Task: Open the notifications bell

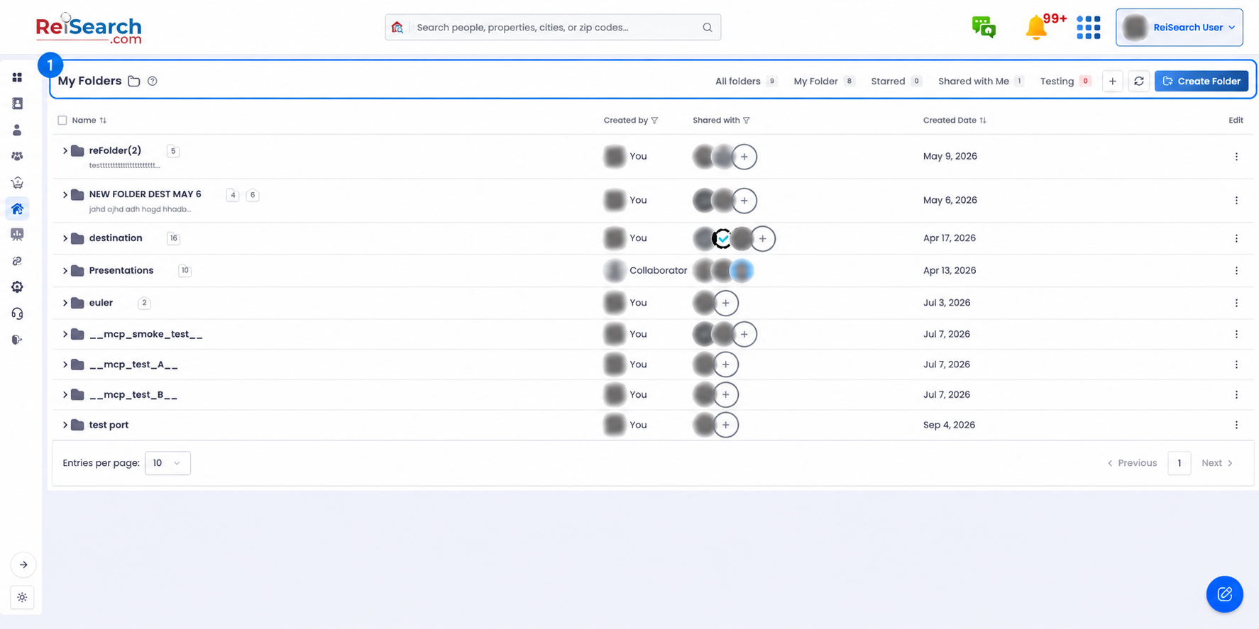Action: pyautogui.click(x=1036, y=27)
